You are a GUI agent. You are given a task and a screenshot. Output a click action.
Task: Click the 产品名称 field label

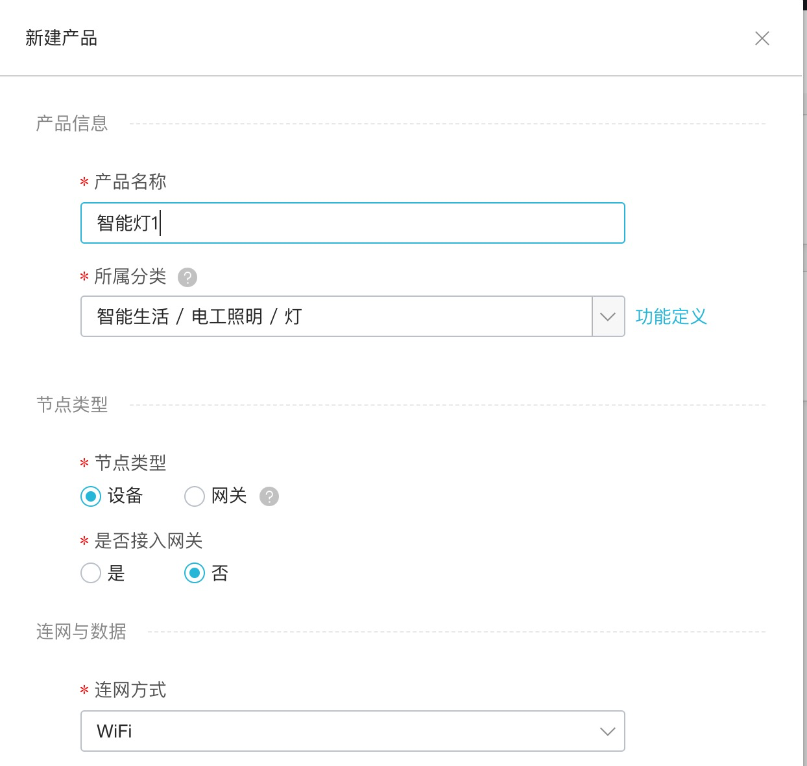click(x=130, y=182)
